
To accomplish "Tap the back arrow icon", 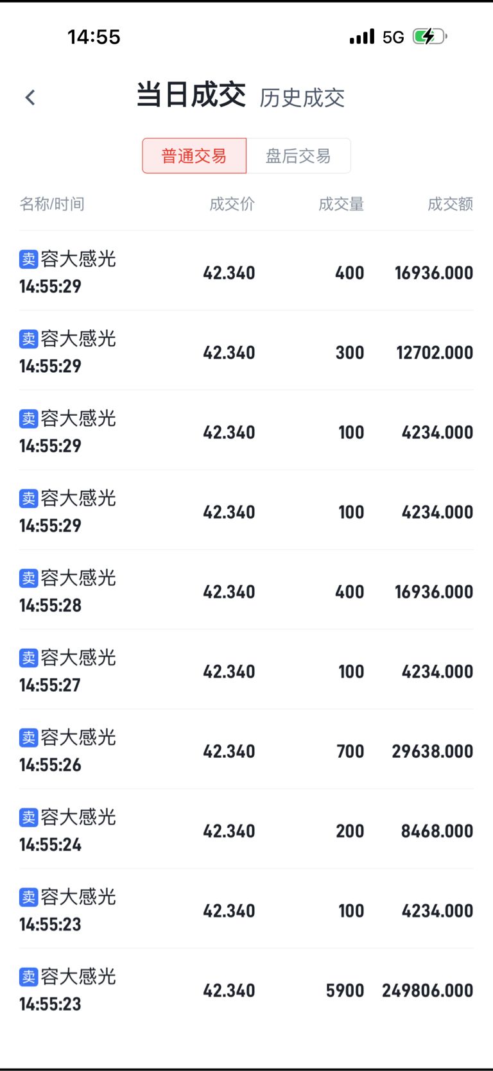I will [x=30, y=98].
